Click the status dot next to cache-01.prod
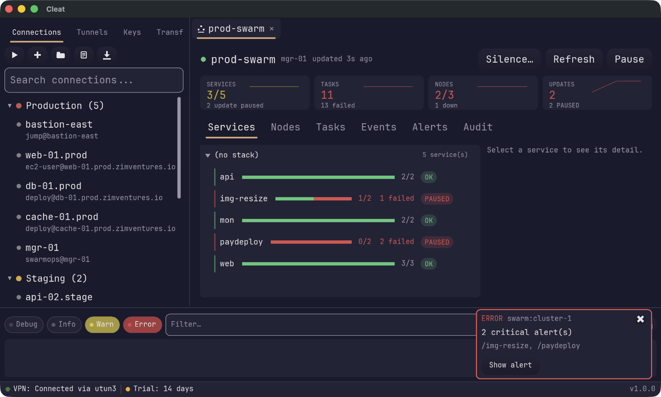Viewport: 661px width, 397px height. point(19,217)
